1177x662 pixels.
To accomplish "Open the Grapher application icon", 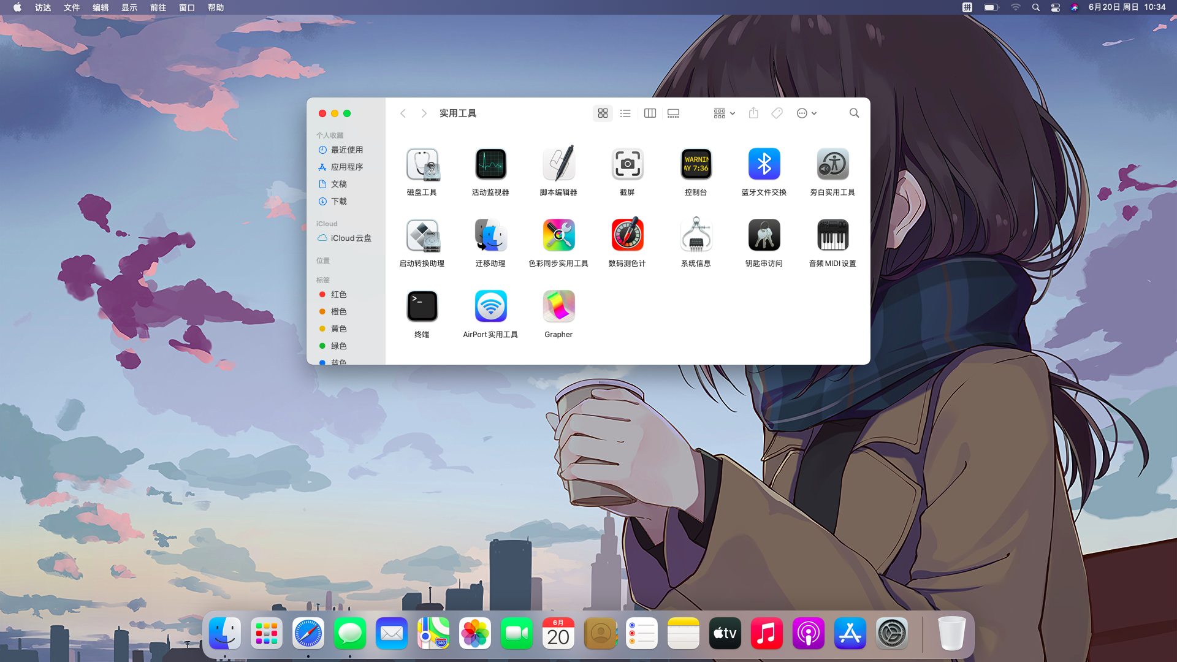I will click(x=558, y=306).
